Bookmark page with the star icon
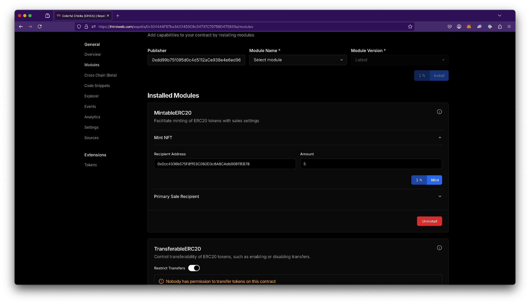Image resolution: width=530 pixels, height=304 pixels. (x=410, y=27)
